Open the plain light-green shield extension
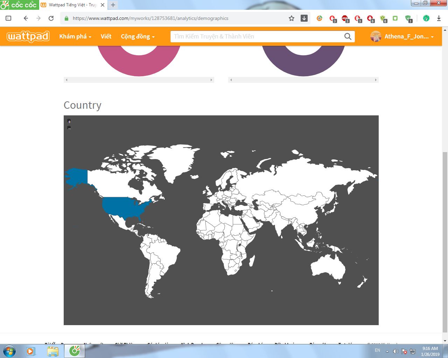 click(x=395, y=18)
